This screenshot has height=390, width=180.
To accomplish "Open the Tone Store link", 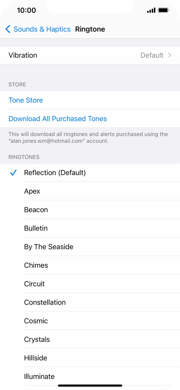I will [x=25, y=100].
